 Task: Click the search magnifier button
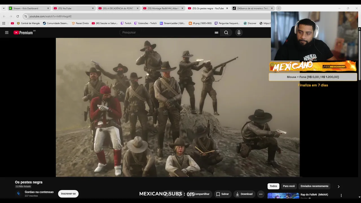pyautogui.click(x=226, y=32)
